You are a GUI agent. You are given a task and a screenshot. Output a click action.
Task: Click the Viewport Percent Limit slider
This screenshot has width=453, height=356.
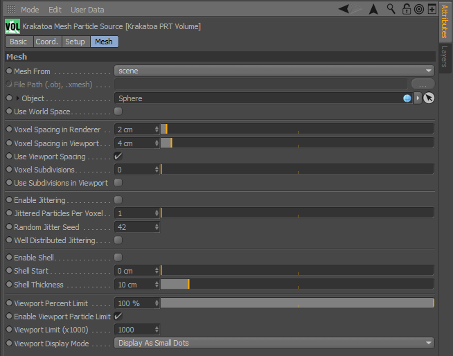click(297, 303)
